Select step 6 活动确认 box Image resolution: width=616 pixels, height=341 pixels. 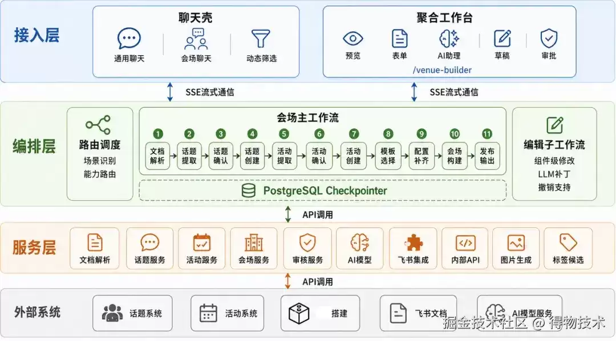319,155
